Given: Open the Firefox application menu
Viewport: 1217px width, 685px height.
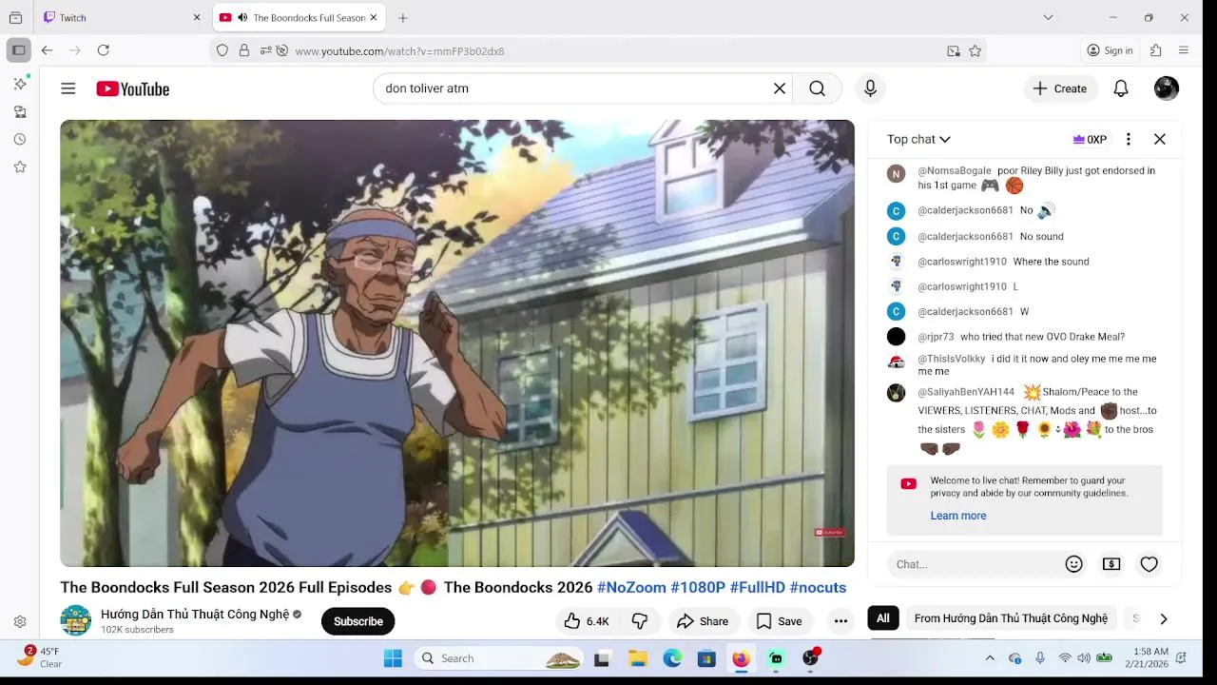Looking at the screenshot, I should coord(1184,50).
